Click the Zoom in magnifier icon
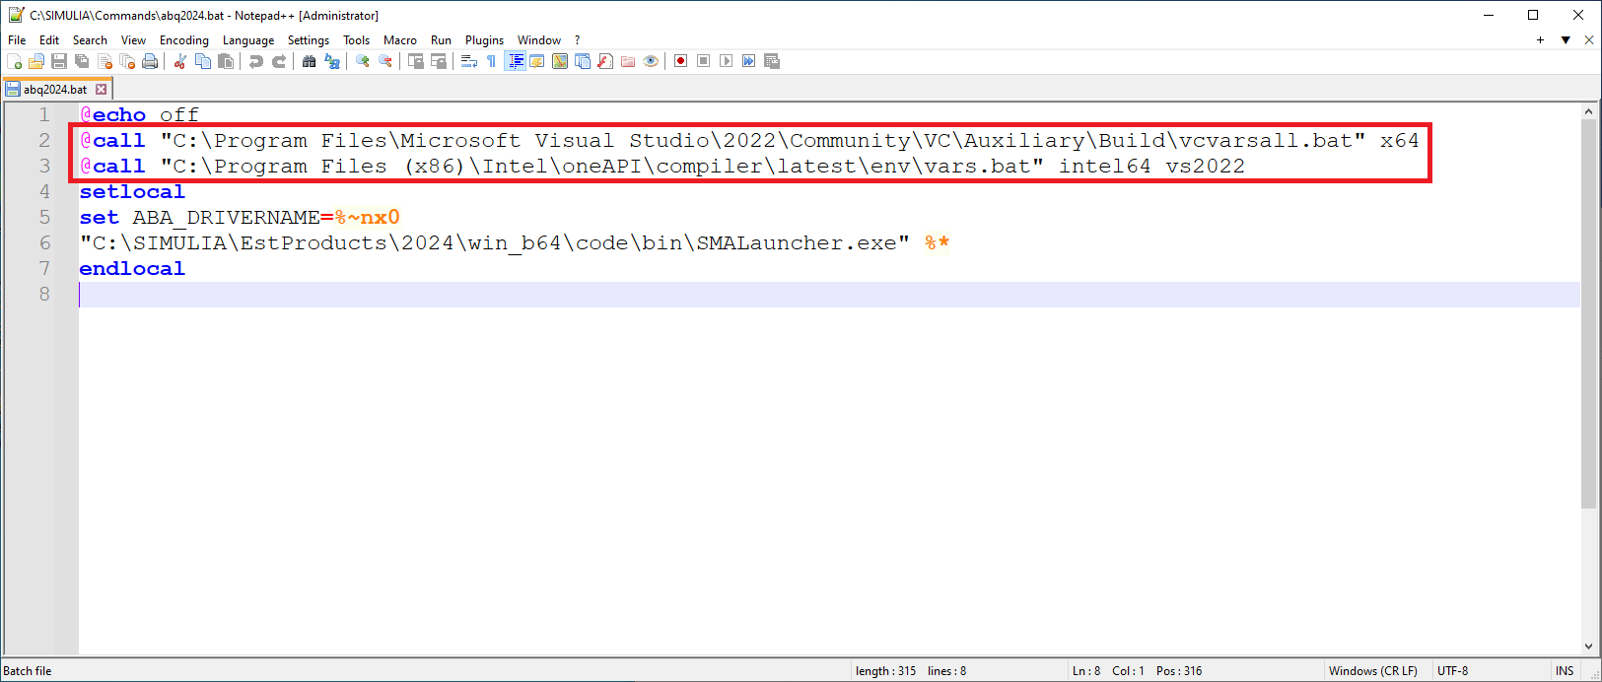The height and width of the screenshot is (682, 1602). pyautogui.click(x=363, y=61)
